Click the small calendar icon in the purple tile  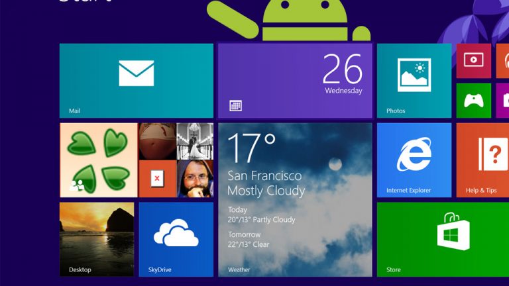tap(235, 105)
